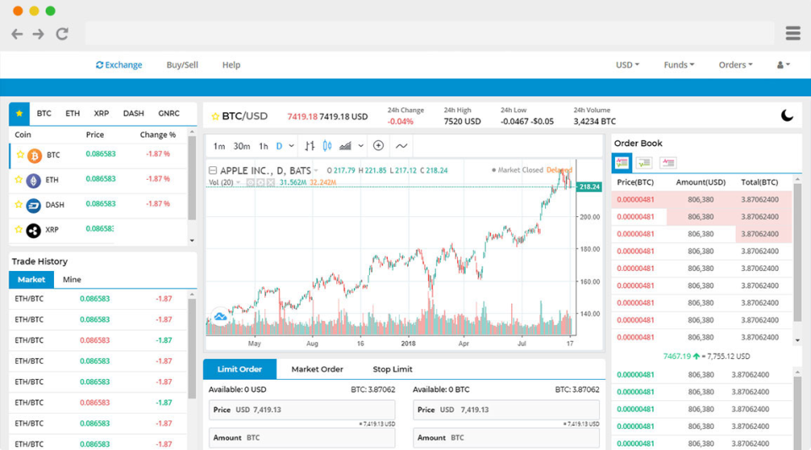
Task: Open the Orders dropdown menu
Action: point(735,64)
